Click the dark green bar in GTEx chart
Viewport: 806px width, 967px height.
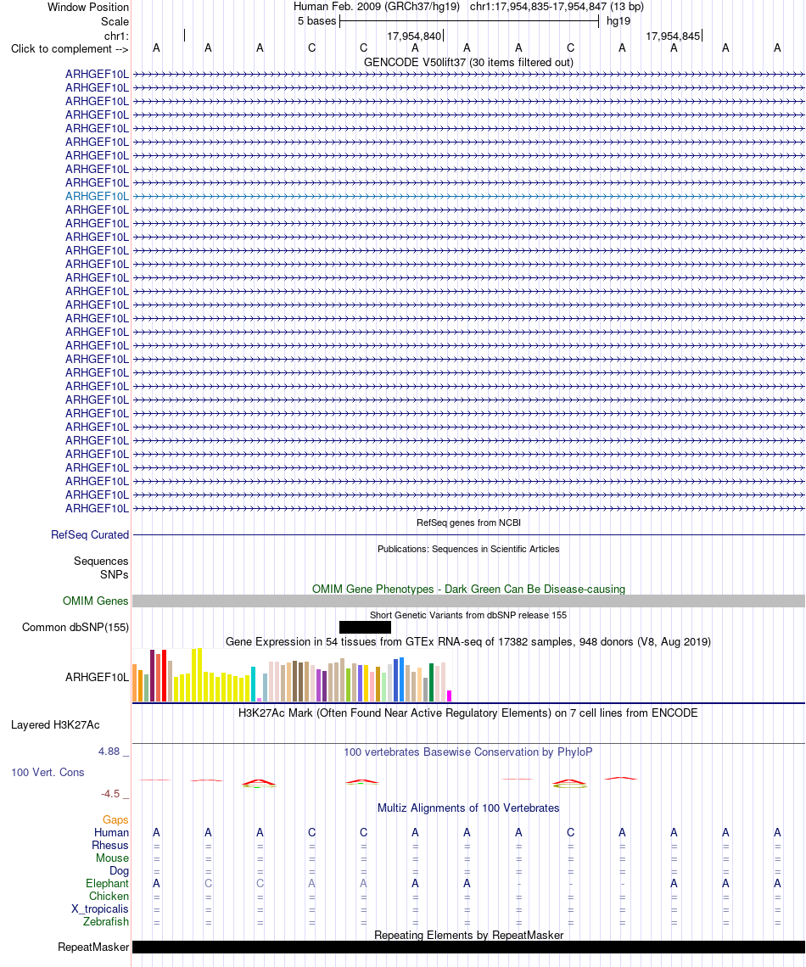coord(432,682)
